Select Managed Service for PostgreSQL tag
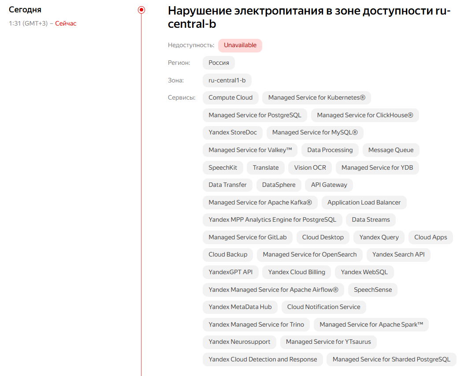468x376 pixels. [255, 115]
